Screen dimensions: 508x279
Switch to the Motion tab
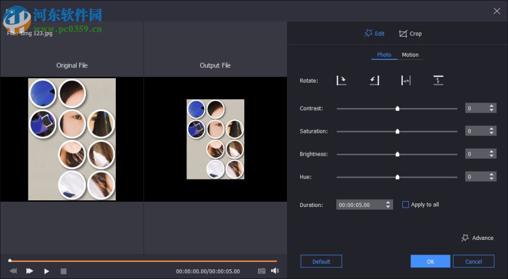[x=410, y=55]
